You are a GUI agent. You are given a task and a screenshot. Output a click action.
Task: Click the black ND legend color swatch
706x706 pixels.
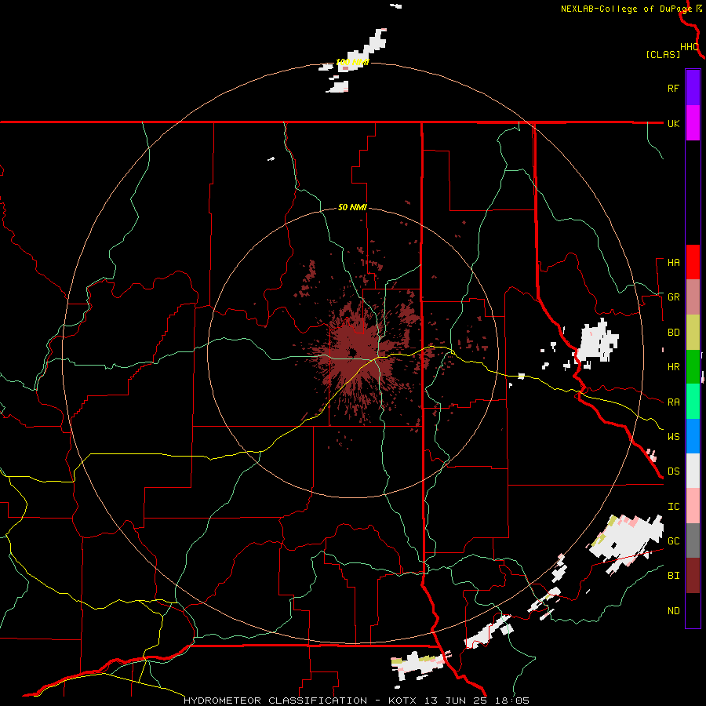693,610
